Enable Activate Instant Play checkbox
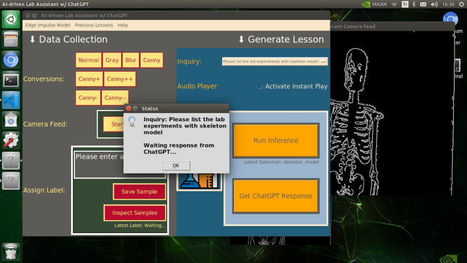Image resolution: width=467 pixels, height=263 pixels. pyautogui.click(x=260, y=86)
